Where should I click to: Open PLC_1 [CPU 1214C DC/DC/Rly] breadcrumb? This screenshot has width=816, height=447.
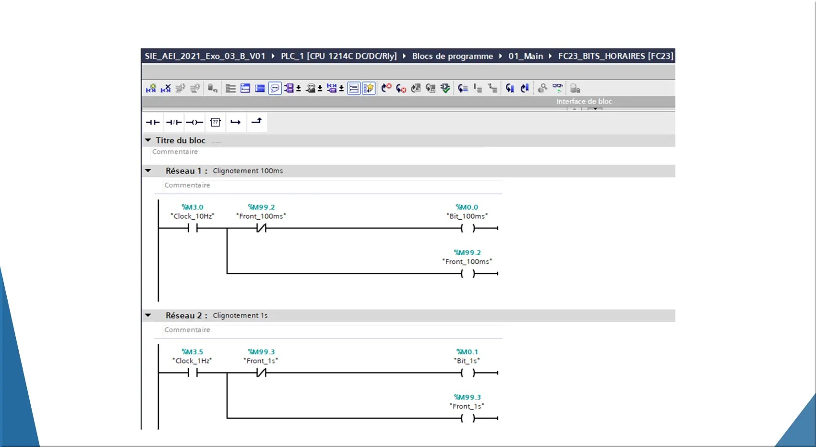(339, 56)
